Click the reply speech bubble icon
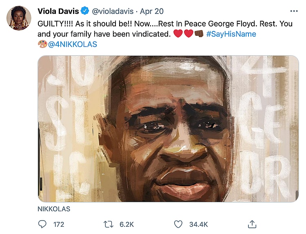This screenshot has width=306, height=234. click(42, 224)
